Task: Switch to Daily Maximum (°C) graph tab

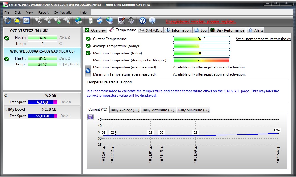Action: click(x=158, y=110)
